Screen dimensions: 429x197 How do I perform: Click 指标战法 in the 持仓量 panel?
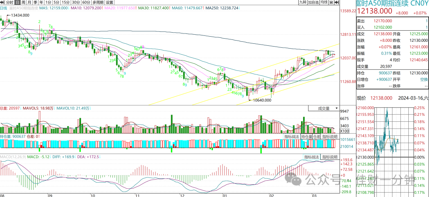pos(292,137)
